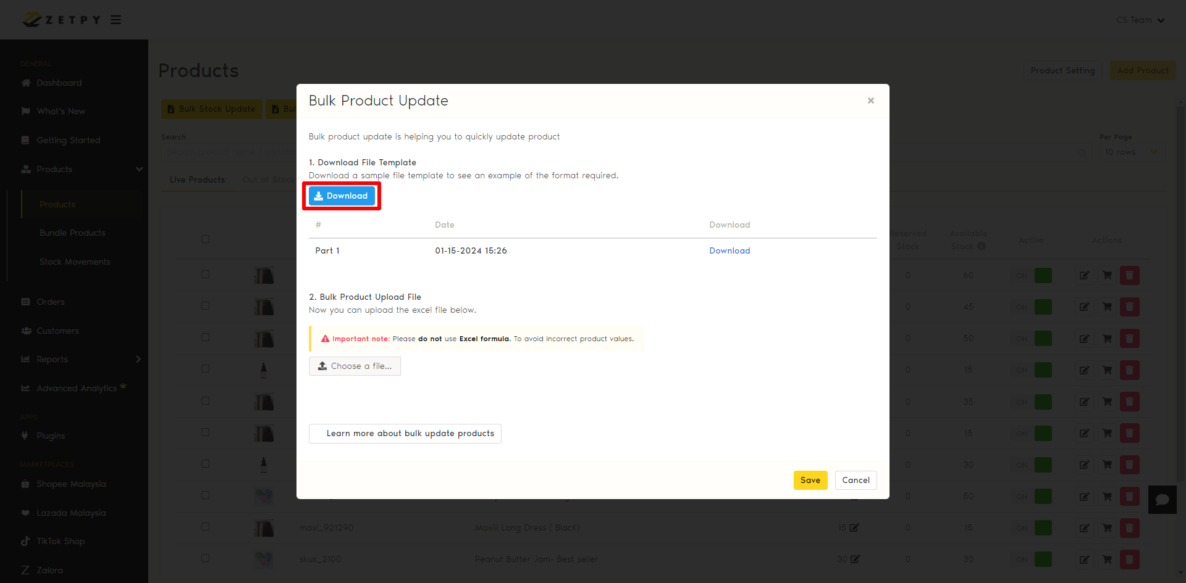The image size is (1186, 583).
Task: Tick the select-all checkbox in the table header
Action: [x=205, y=239]
